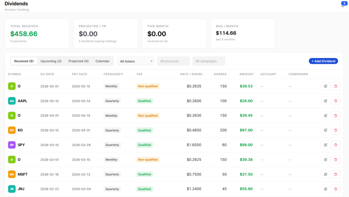
Task: Delete the AAPL dividend row
Action: click(336, 101)
